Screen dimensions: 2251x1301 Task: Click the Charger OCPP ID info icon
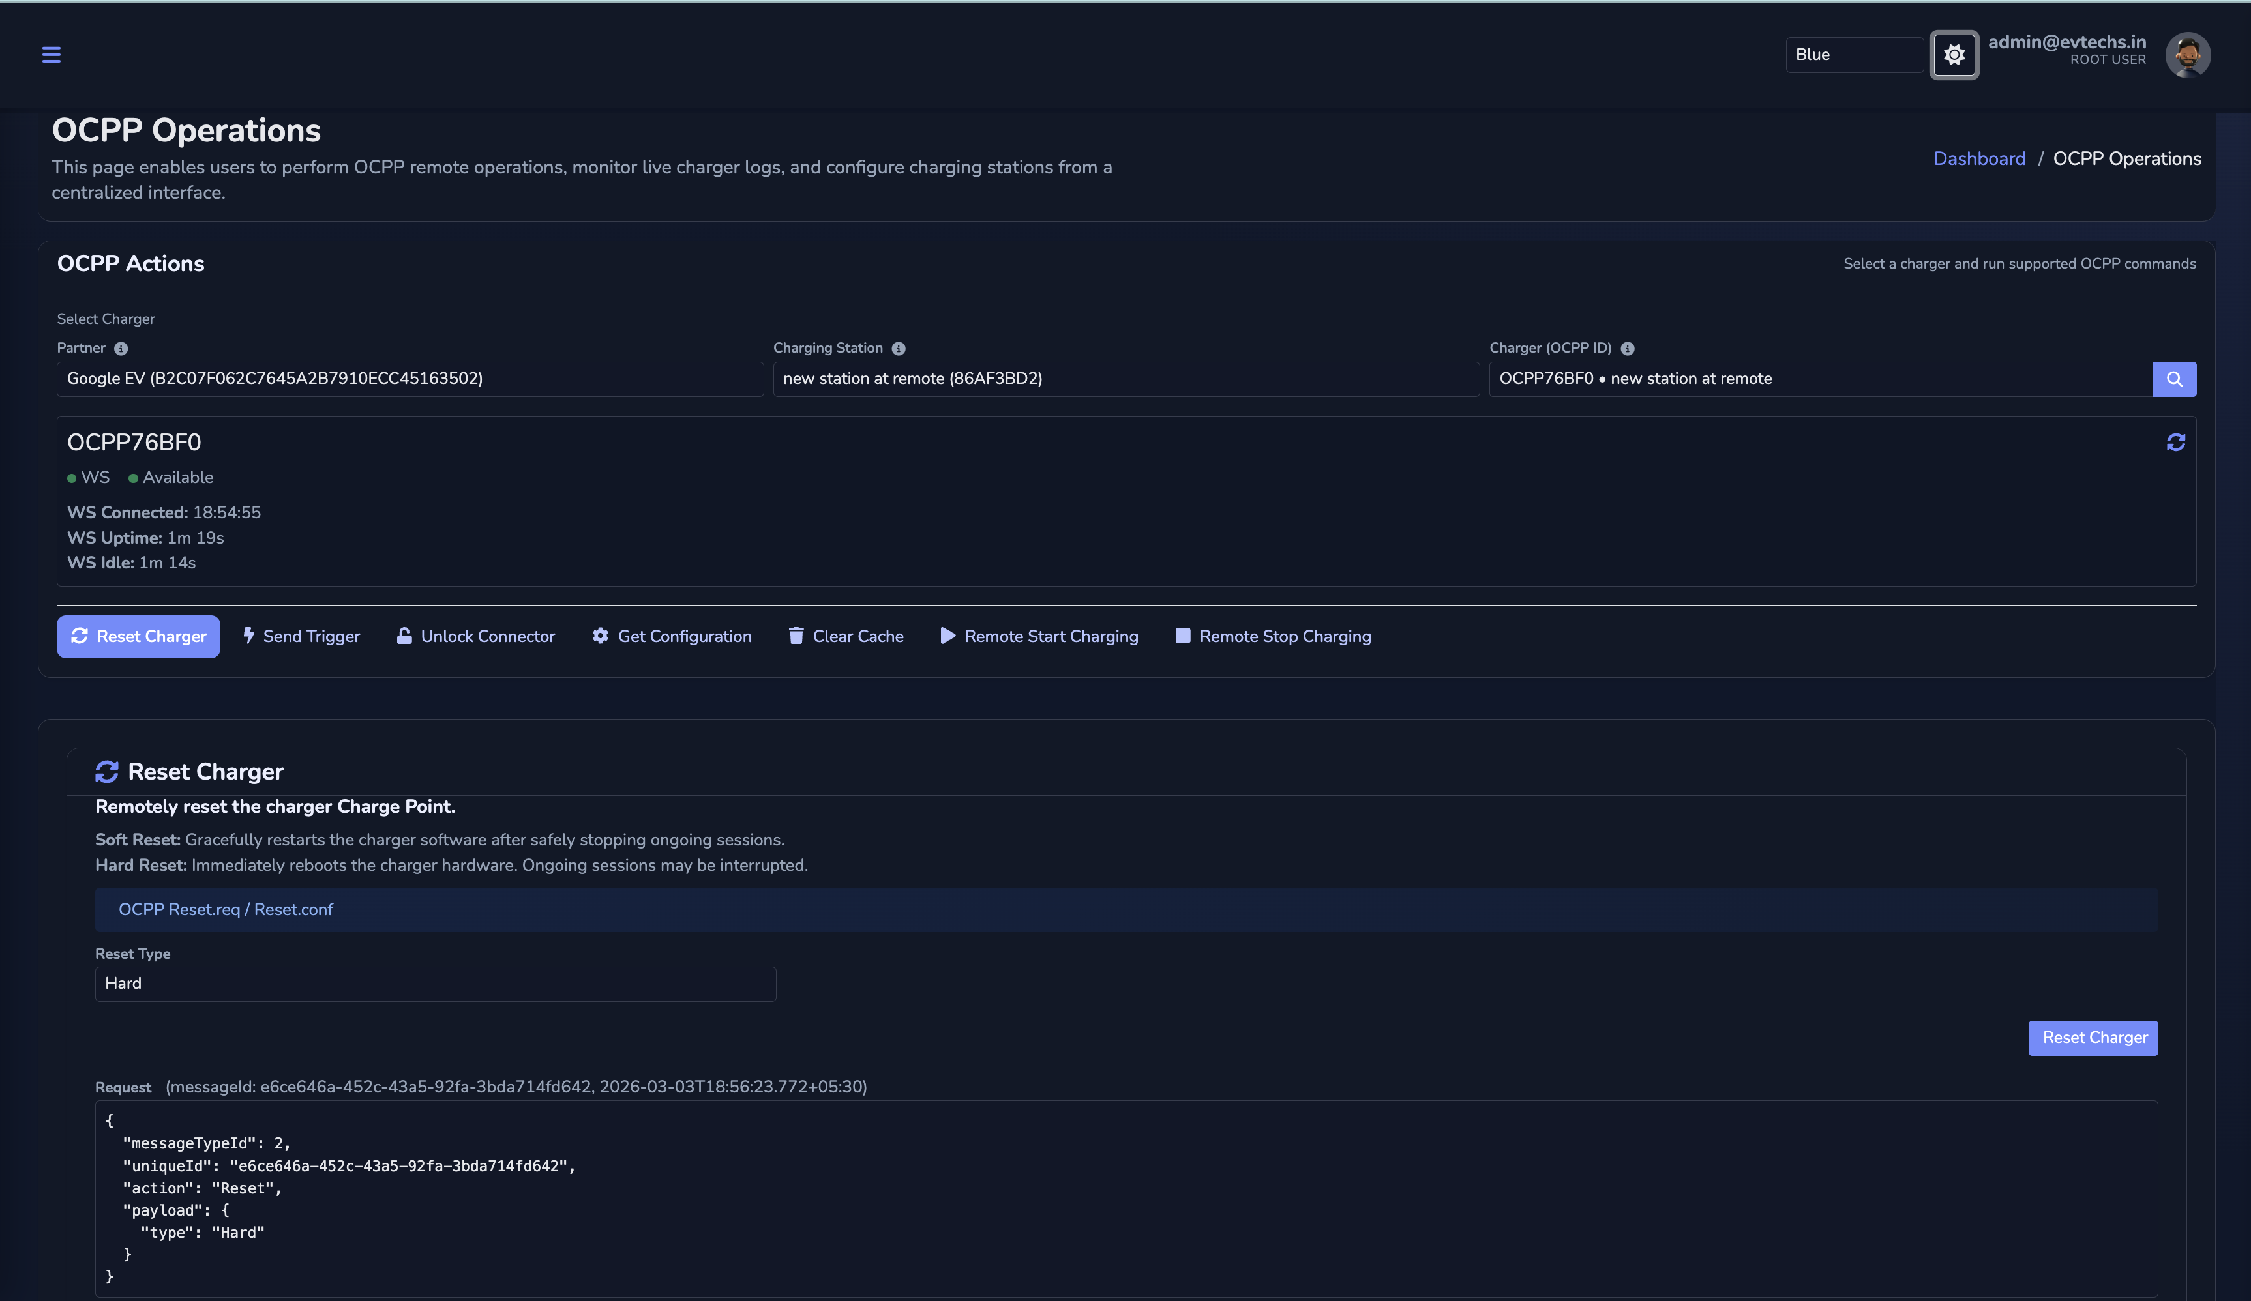click(1626, 348)
